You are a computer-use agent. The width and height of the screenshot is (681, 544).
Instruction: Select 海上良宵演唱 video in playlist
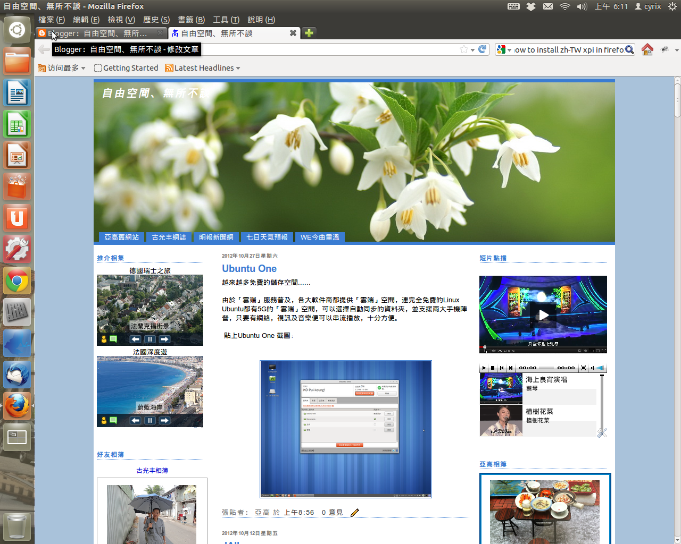tap(538, 388)
